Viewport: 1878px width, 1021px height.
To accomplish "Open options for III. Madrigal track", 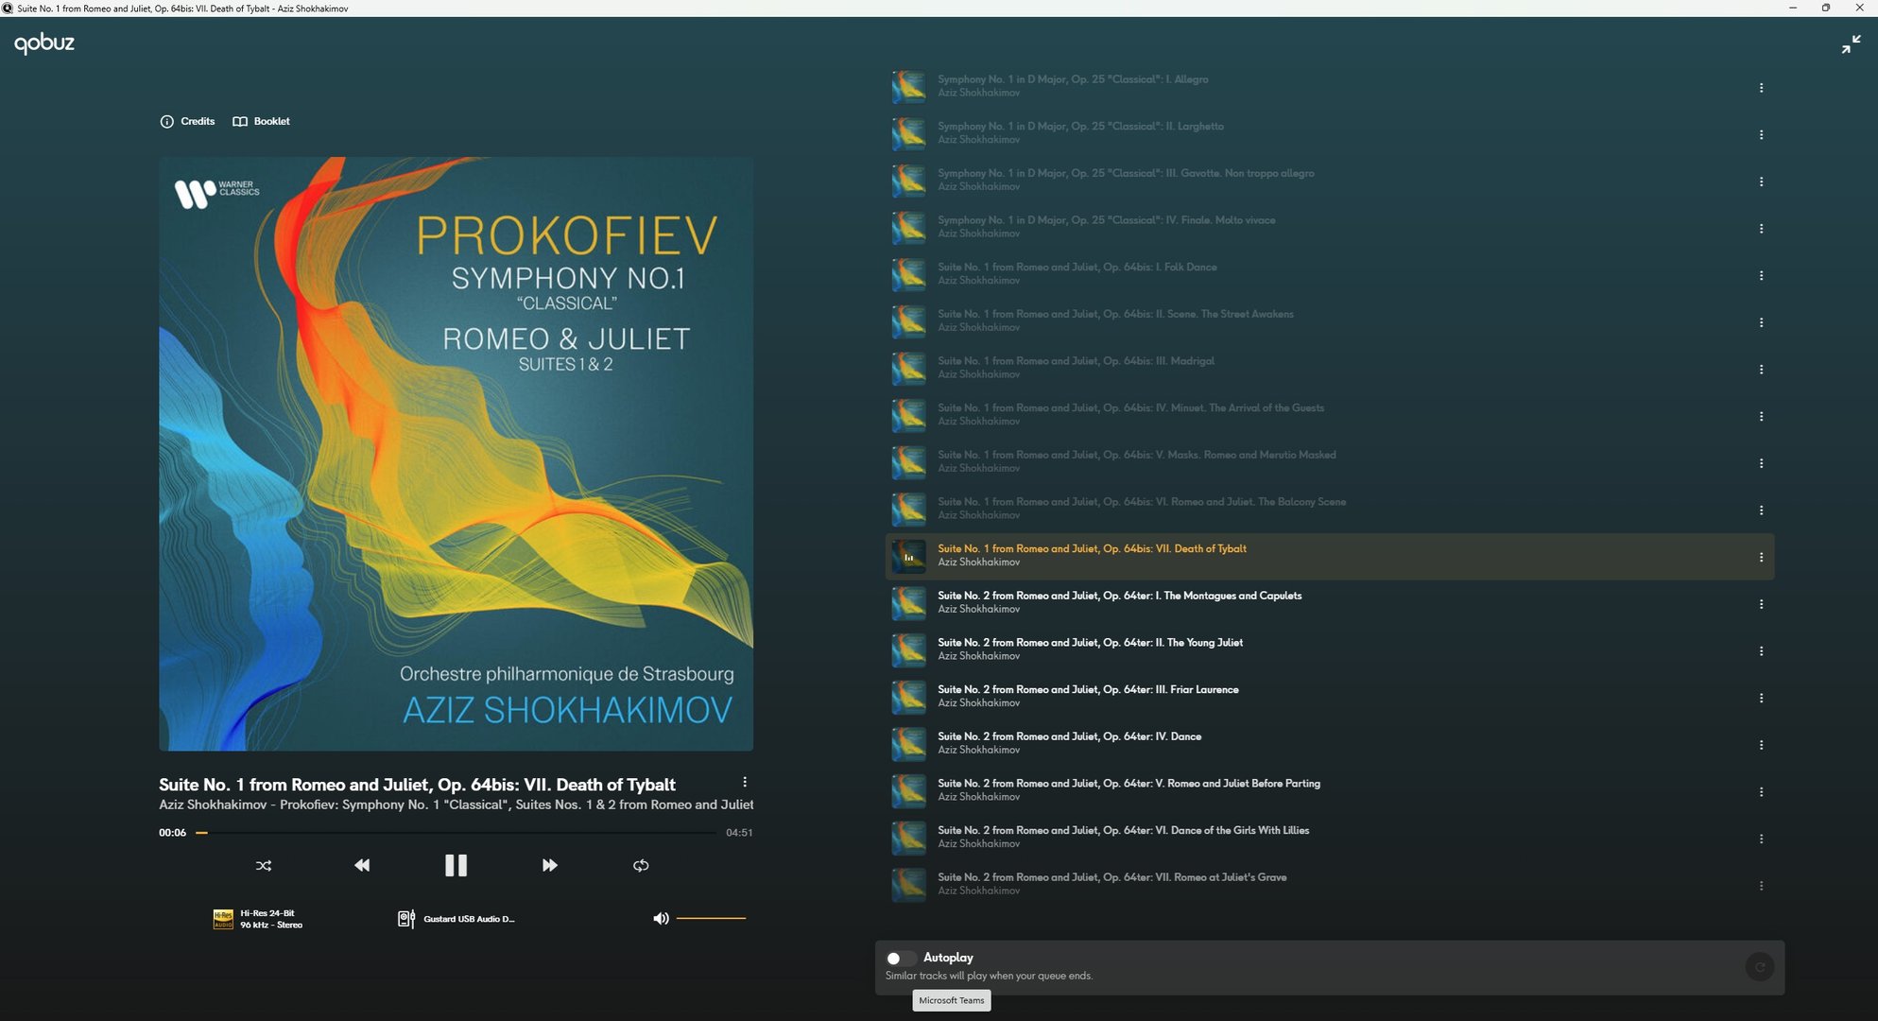I will pyautogui.click(x=1761, y=370).
